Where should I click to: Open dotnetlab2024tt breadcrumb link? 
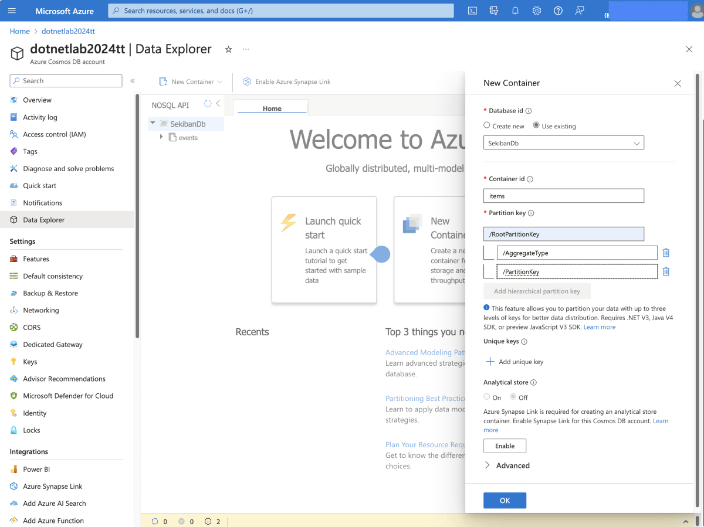[x=68, y=31]
